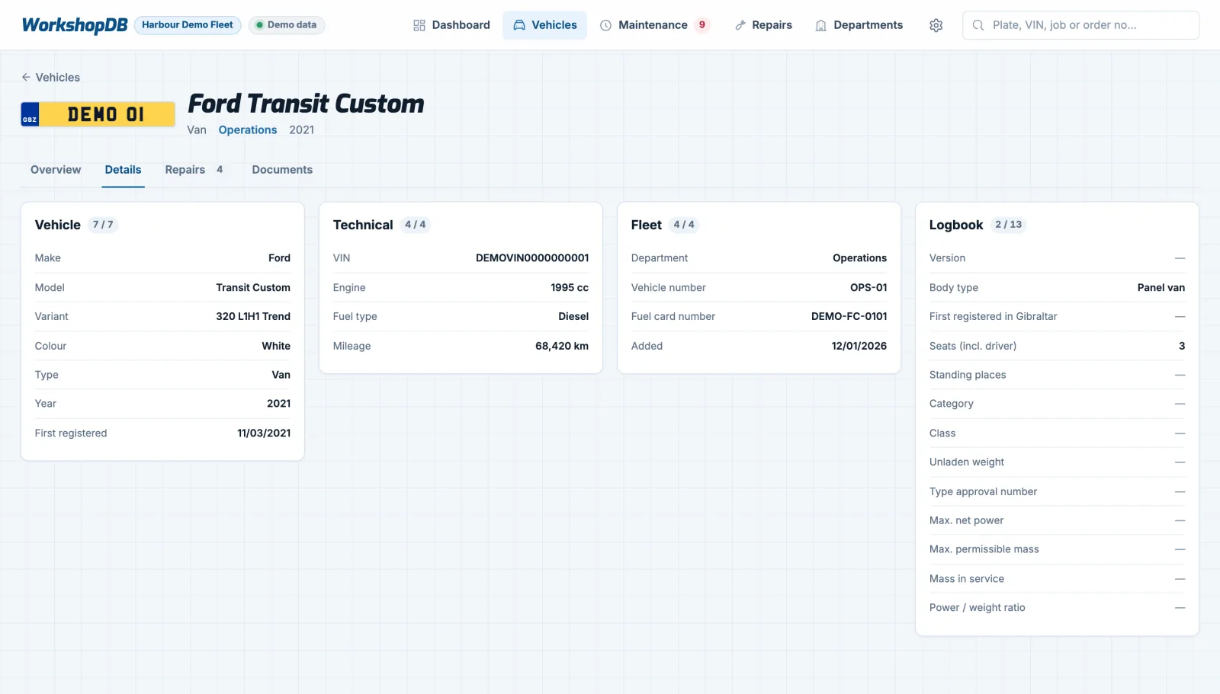Open the Departments page
This screenshot has width=1220, height=694.
(x=859, y=25)
